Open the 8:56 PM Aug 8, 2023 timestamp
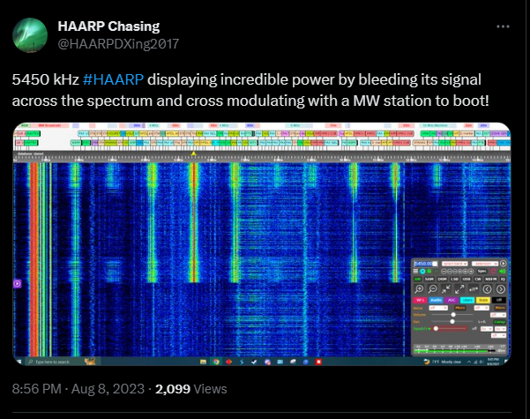Viewport: 530px width, 419px height. point(78,389)
